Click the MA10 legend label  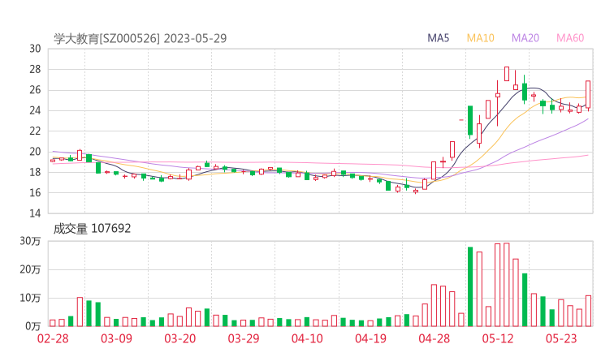click(x=480, y=38)
